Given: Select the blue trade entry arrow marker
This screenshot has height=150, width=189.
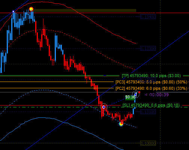Looking at the screenshot, I should [x=104, y=107].
